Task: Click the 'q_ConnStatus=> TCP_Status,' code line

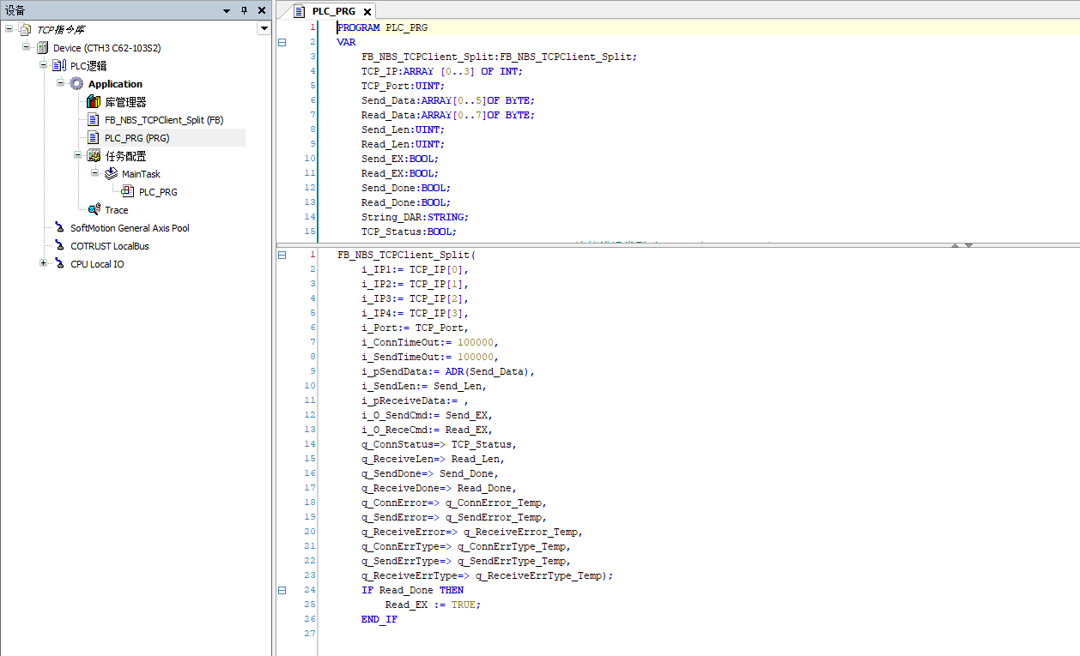Action: [439, 444]
